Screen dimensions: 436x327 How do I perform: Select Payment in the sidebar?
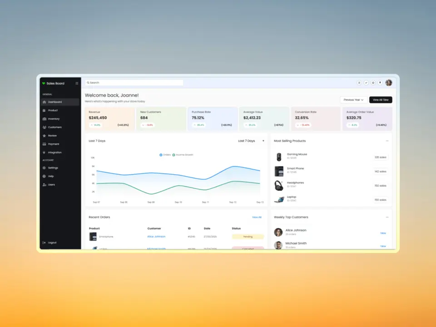point(45,144)
